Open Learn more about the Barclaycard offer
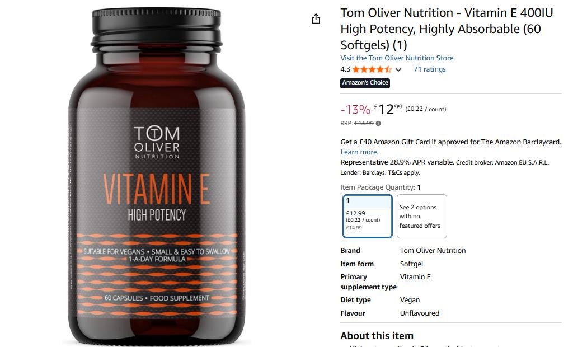Image resolution: width=573 pixels, height=347 pixels. [x=359, y=152]
